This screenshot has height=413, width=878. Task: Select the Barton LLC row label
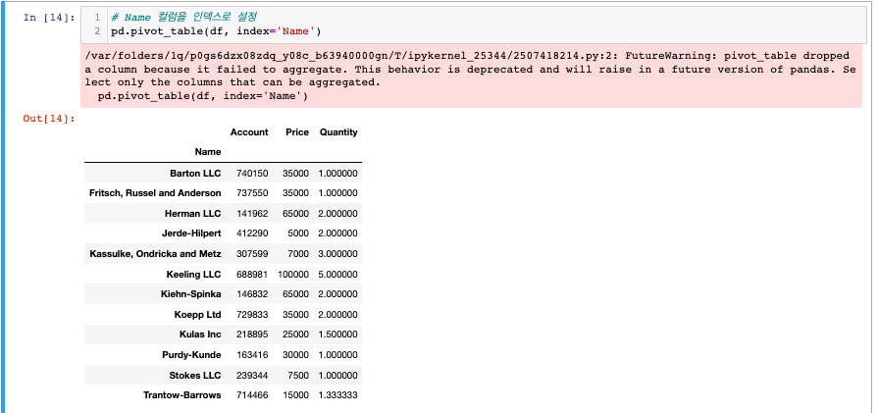pos(195,173)
